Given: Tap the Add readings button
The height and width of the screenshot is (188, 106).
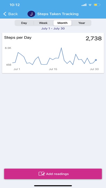Looking at the screenshot, I should pos(53,174).
